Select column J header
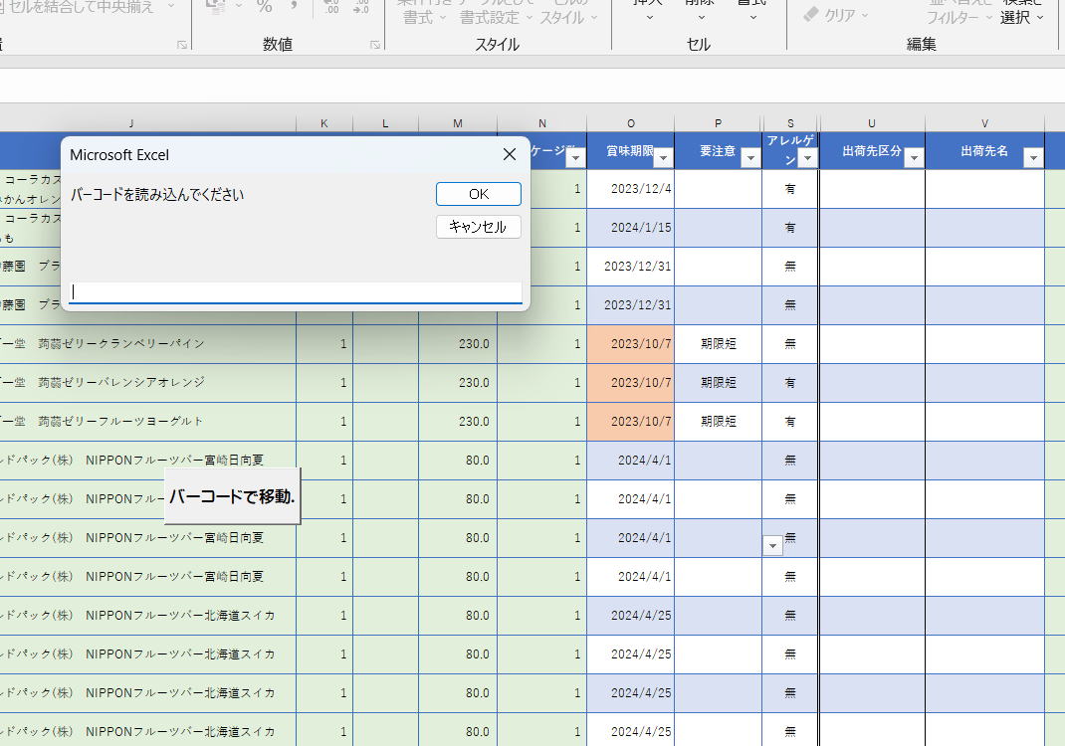Screen dimensions: 1065x746 pyautogui.click(x=131, y=123)
